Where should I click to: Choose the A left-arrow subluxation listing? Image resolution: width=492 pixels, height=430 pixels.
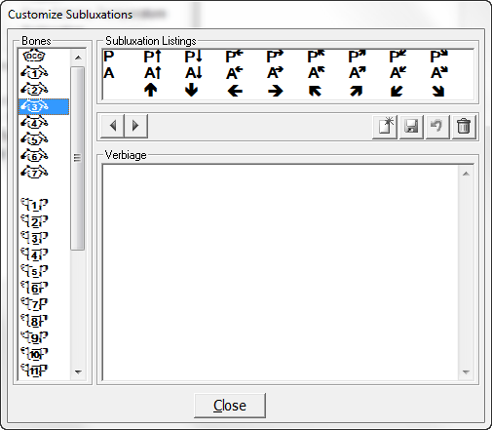point(235,73)
